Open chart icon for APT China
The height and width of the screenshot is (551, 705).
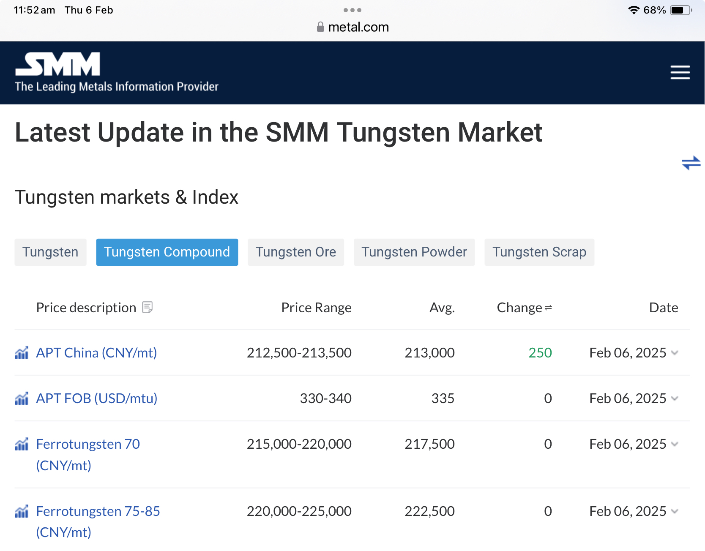[22, 352]
